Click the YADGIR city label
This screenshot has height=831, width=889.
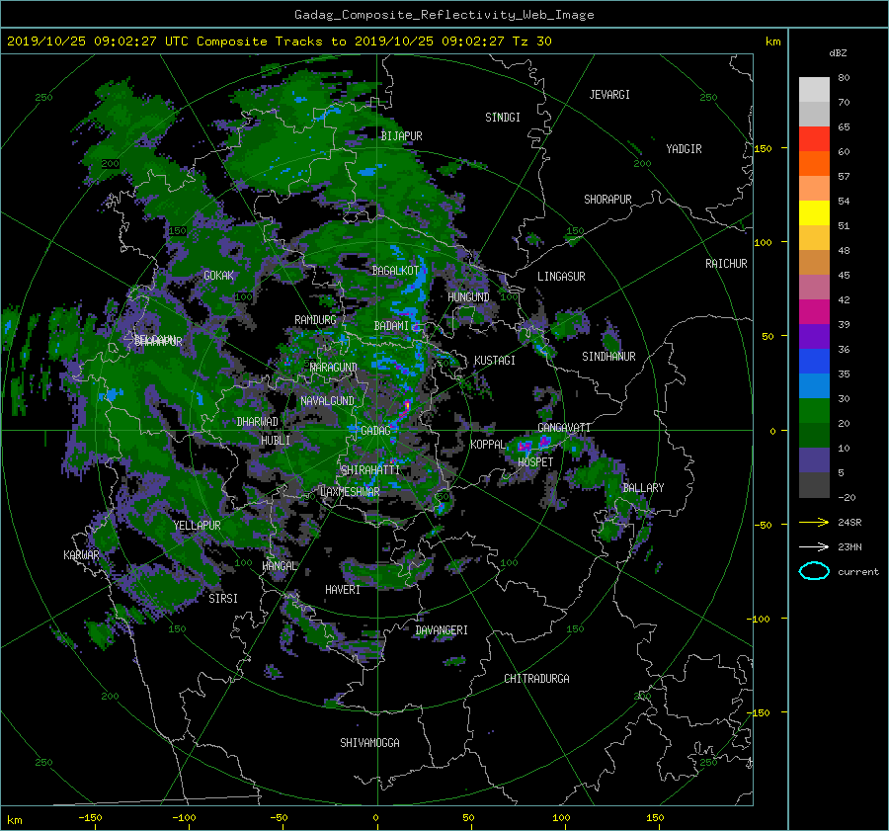point(684,149)
